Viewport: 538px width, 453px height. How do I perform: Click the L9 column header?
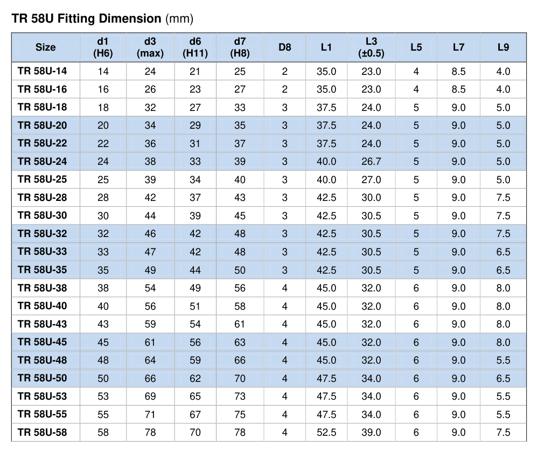coord(504,47)
